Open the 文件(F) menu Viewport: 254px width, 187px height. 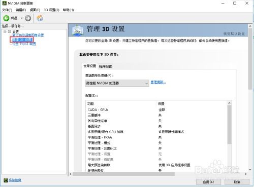[x=7, y=10]
